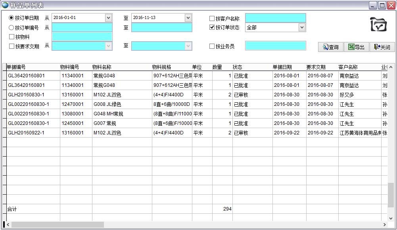The width and height of the screenshot is (397, 230).
Task: Click the globe icon in the title bar
Action: (x=5, y=5)
